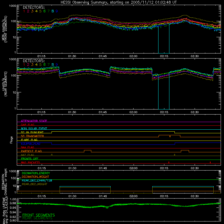The width and height of the screenshot is (224, 224).
Task: Click the first BAD_PACKETS red tick near 02:17
Action: (169, 162)
